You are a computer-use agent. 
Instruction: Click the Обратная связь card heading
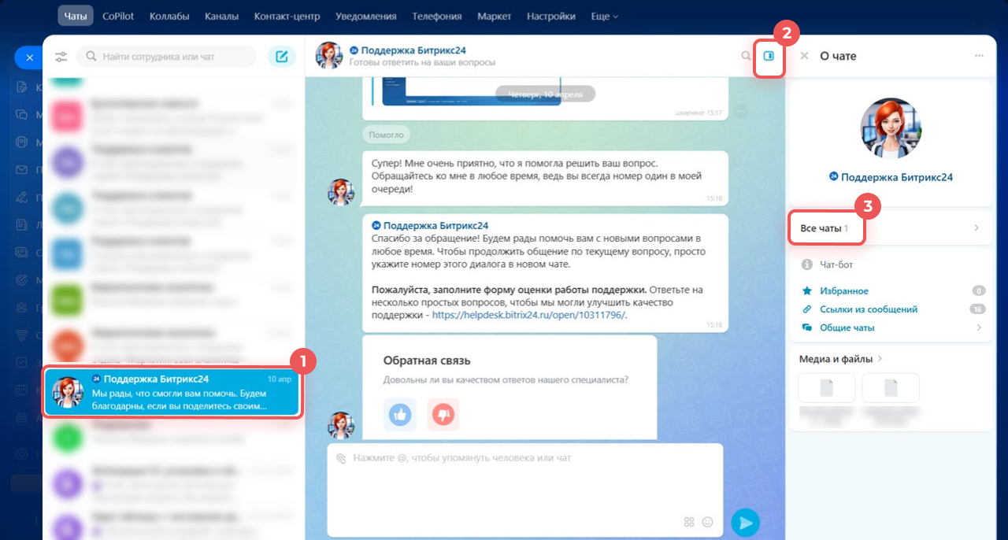(x=427, y=361)
